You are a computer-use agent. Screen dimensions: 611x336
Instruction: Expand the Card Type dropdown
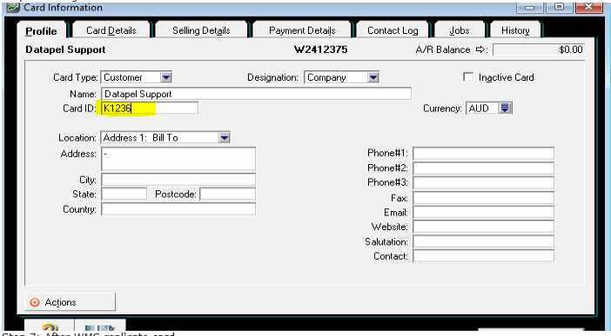pyautogui.click(x=166, y=77)
